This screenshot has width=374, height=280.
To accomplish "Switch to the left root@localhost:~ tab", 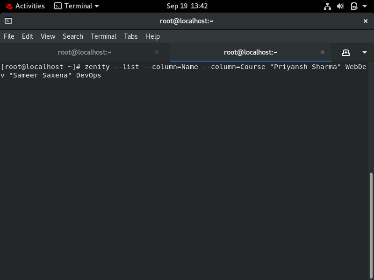I will pos(84,52).
